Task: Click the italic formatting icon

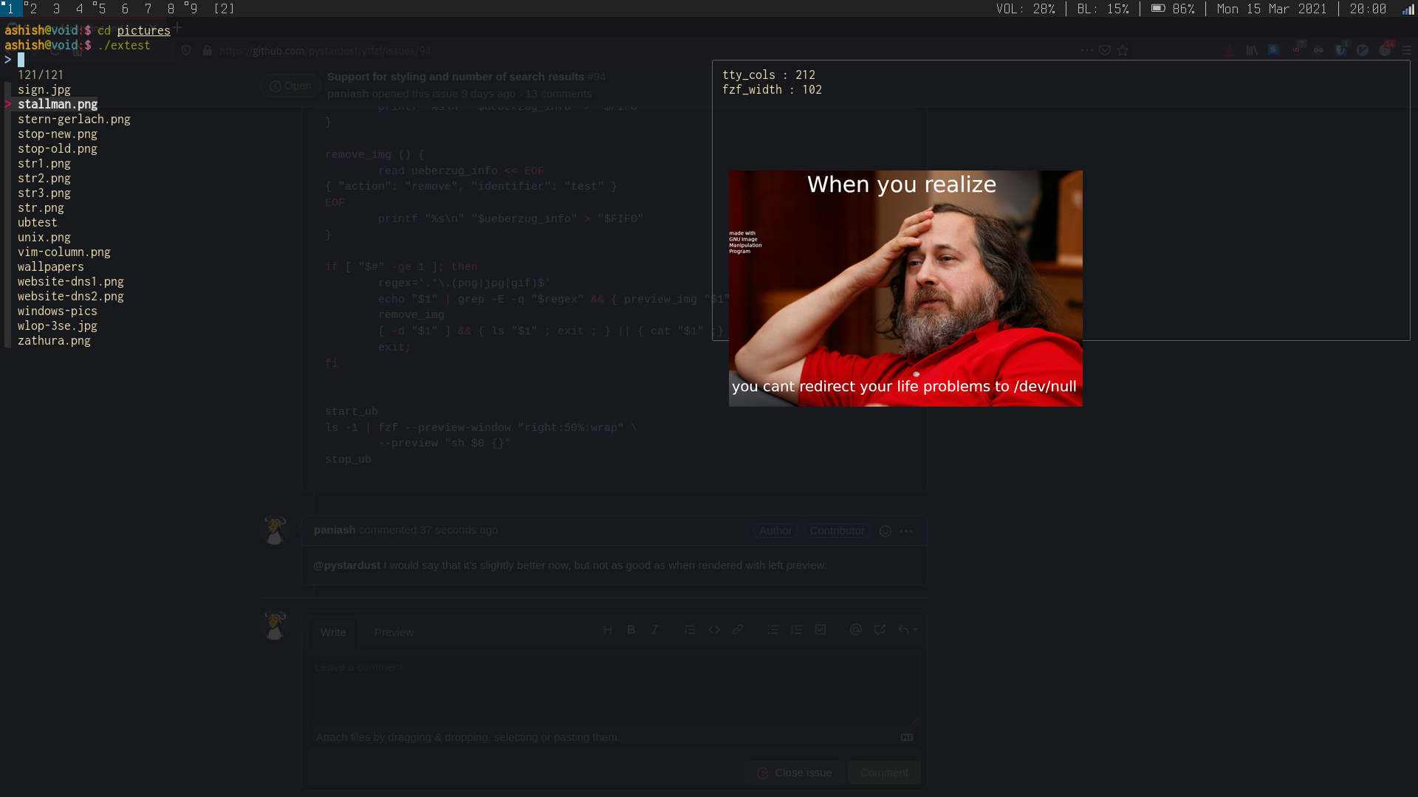Action: 654,629
